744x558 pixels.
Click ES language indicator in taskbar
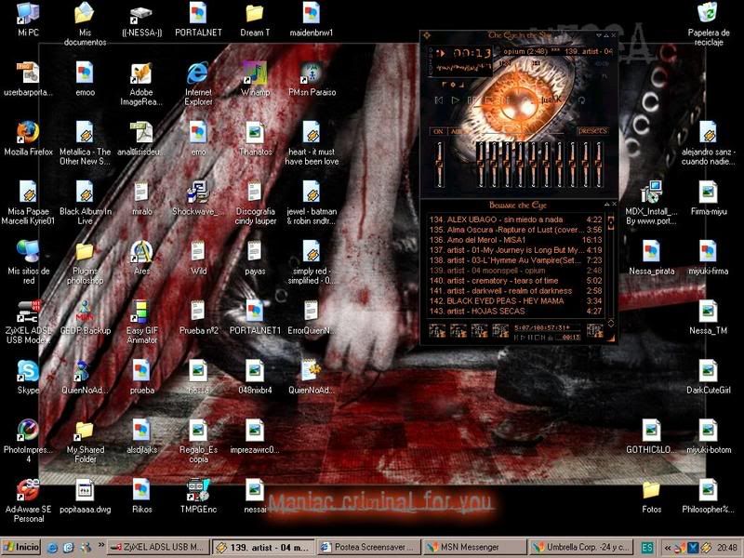(646, 548)
